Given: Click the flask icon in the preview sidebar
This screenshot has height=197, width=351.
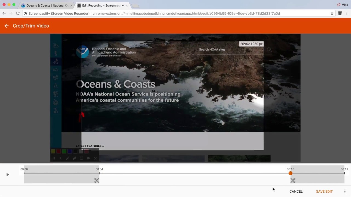Looking at the screenshot, I should [x=56, y=86].
